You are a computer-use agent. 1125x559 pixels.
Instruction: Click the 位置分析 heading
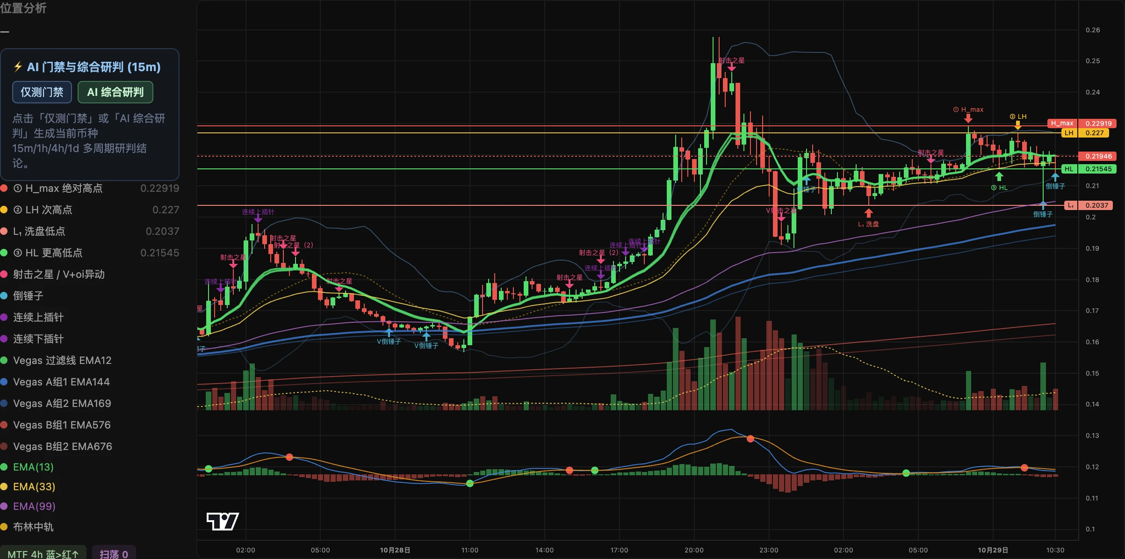tap(23, 8)
